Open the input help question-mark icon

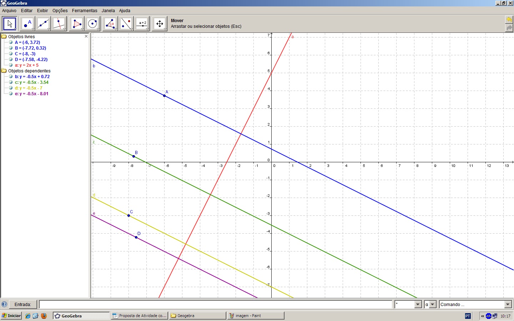pyautogui.click(x=4, y=305)
